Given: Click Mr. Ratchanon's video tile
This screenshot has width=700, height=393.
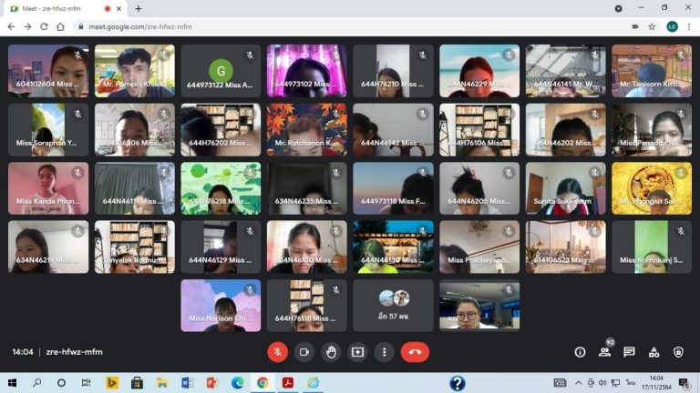Looking at the screenshot, I should coord(306,129).
